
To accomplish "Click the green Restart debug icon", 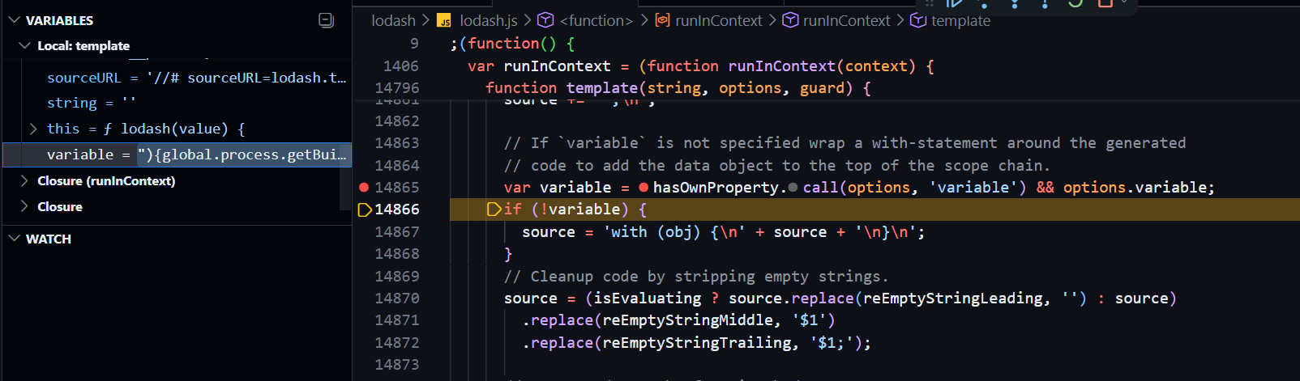I will pyautogui.click(x=1075, y=3).
